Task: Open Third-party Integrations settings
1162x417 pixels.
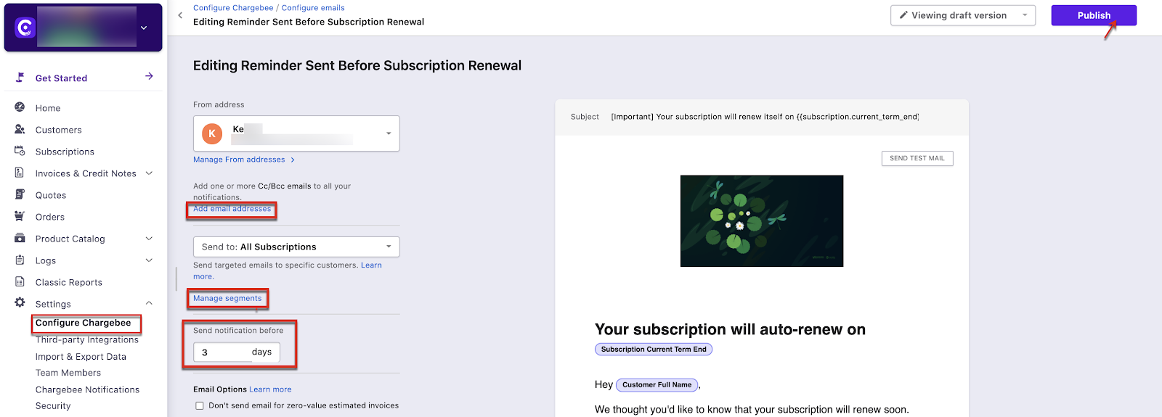Action: (87, 339)
